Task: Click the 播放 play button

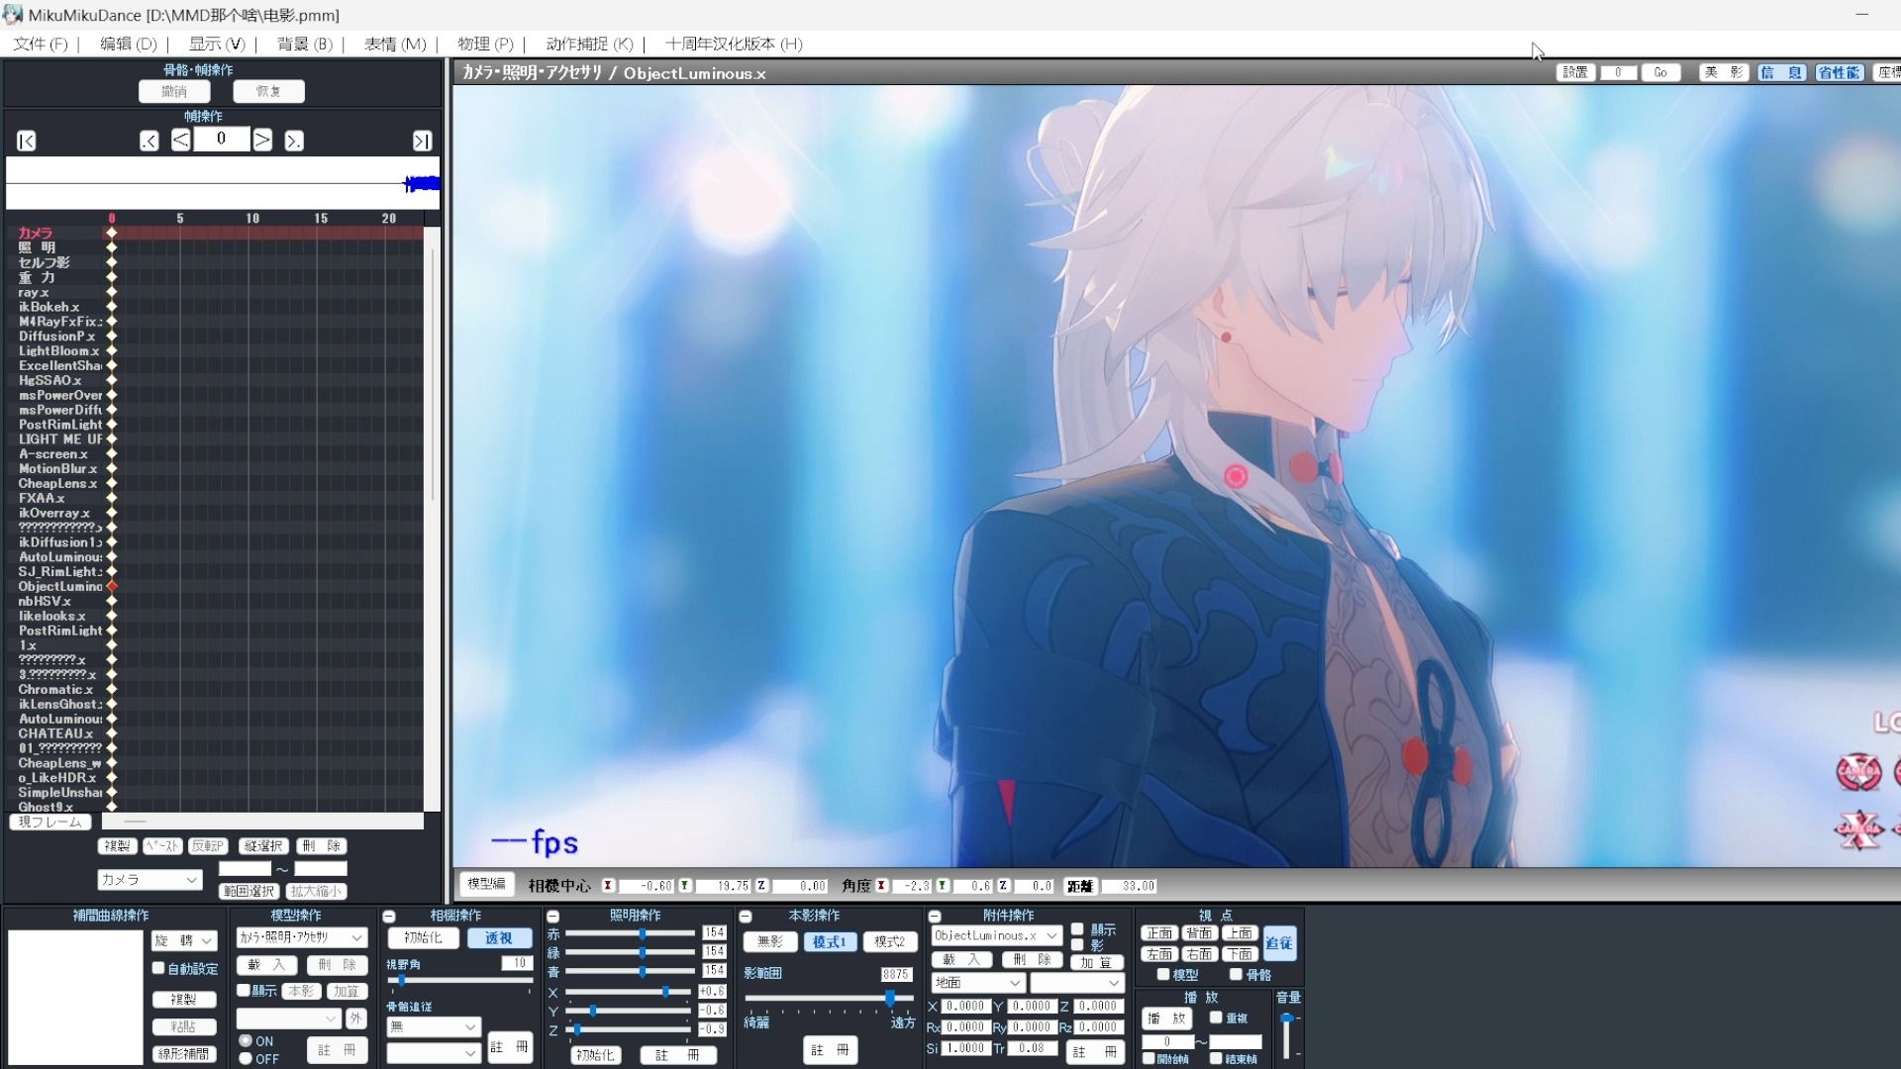Action: coord(1166,1019)
